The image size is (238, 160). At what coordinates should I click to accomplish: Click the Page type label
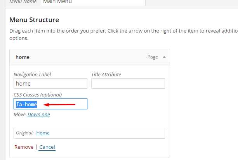(153, 57)
